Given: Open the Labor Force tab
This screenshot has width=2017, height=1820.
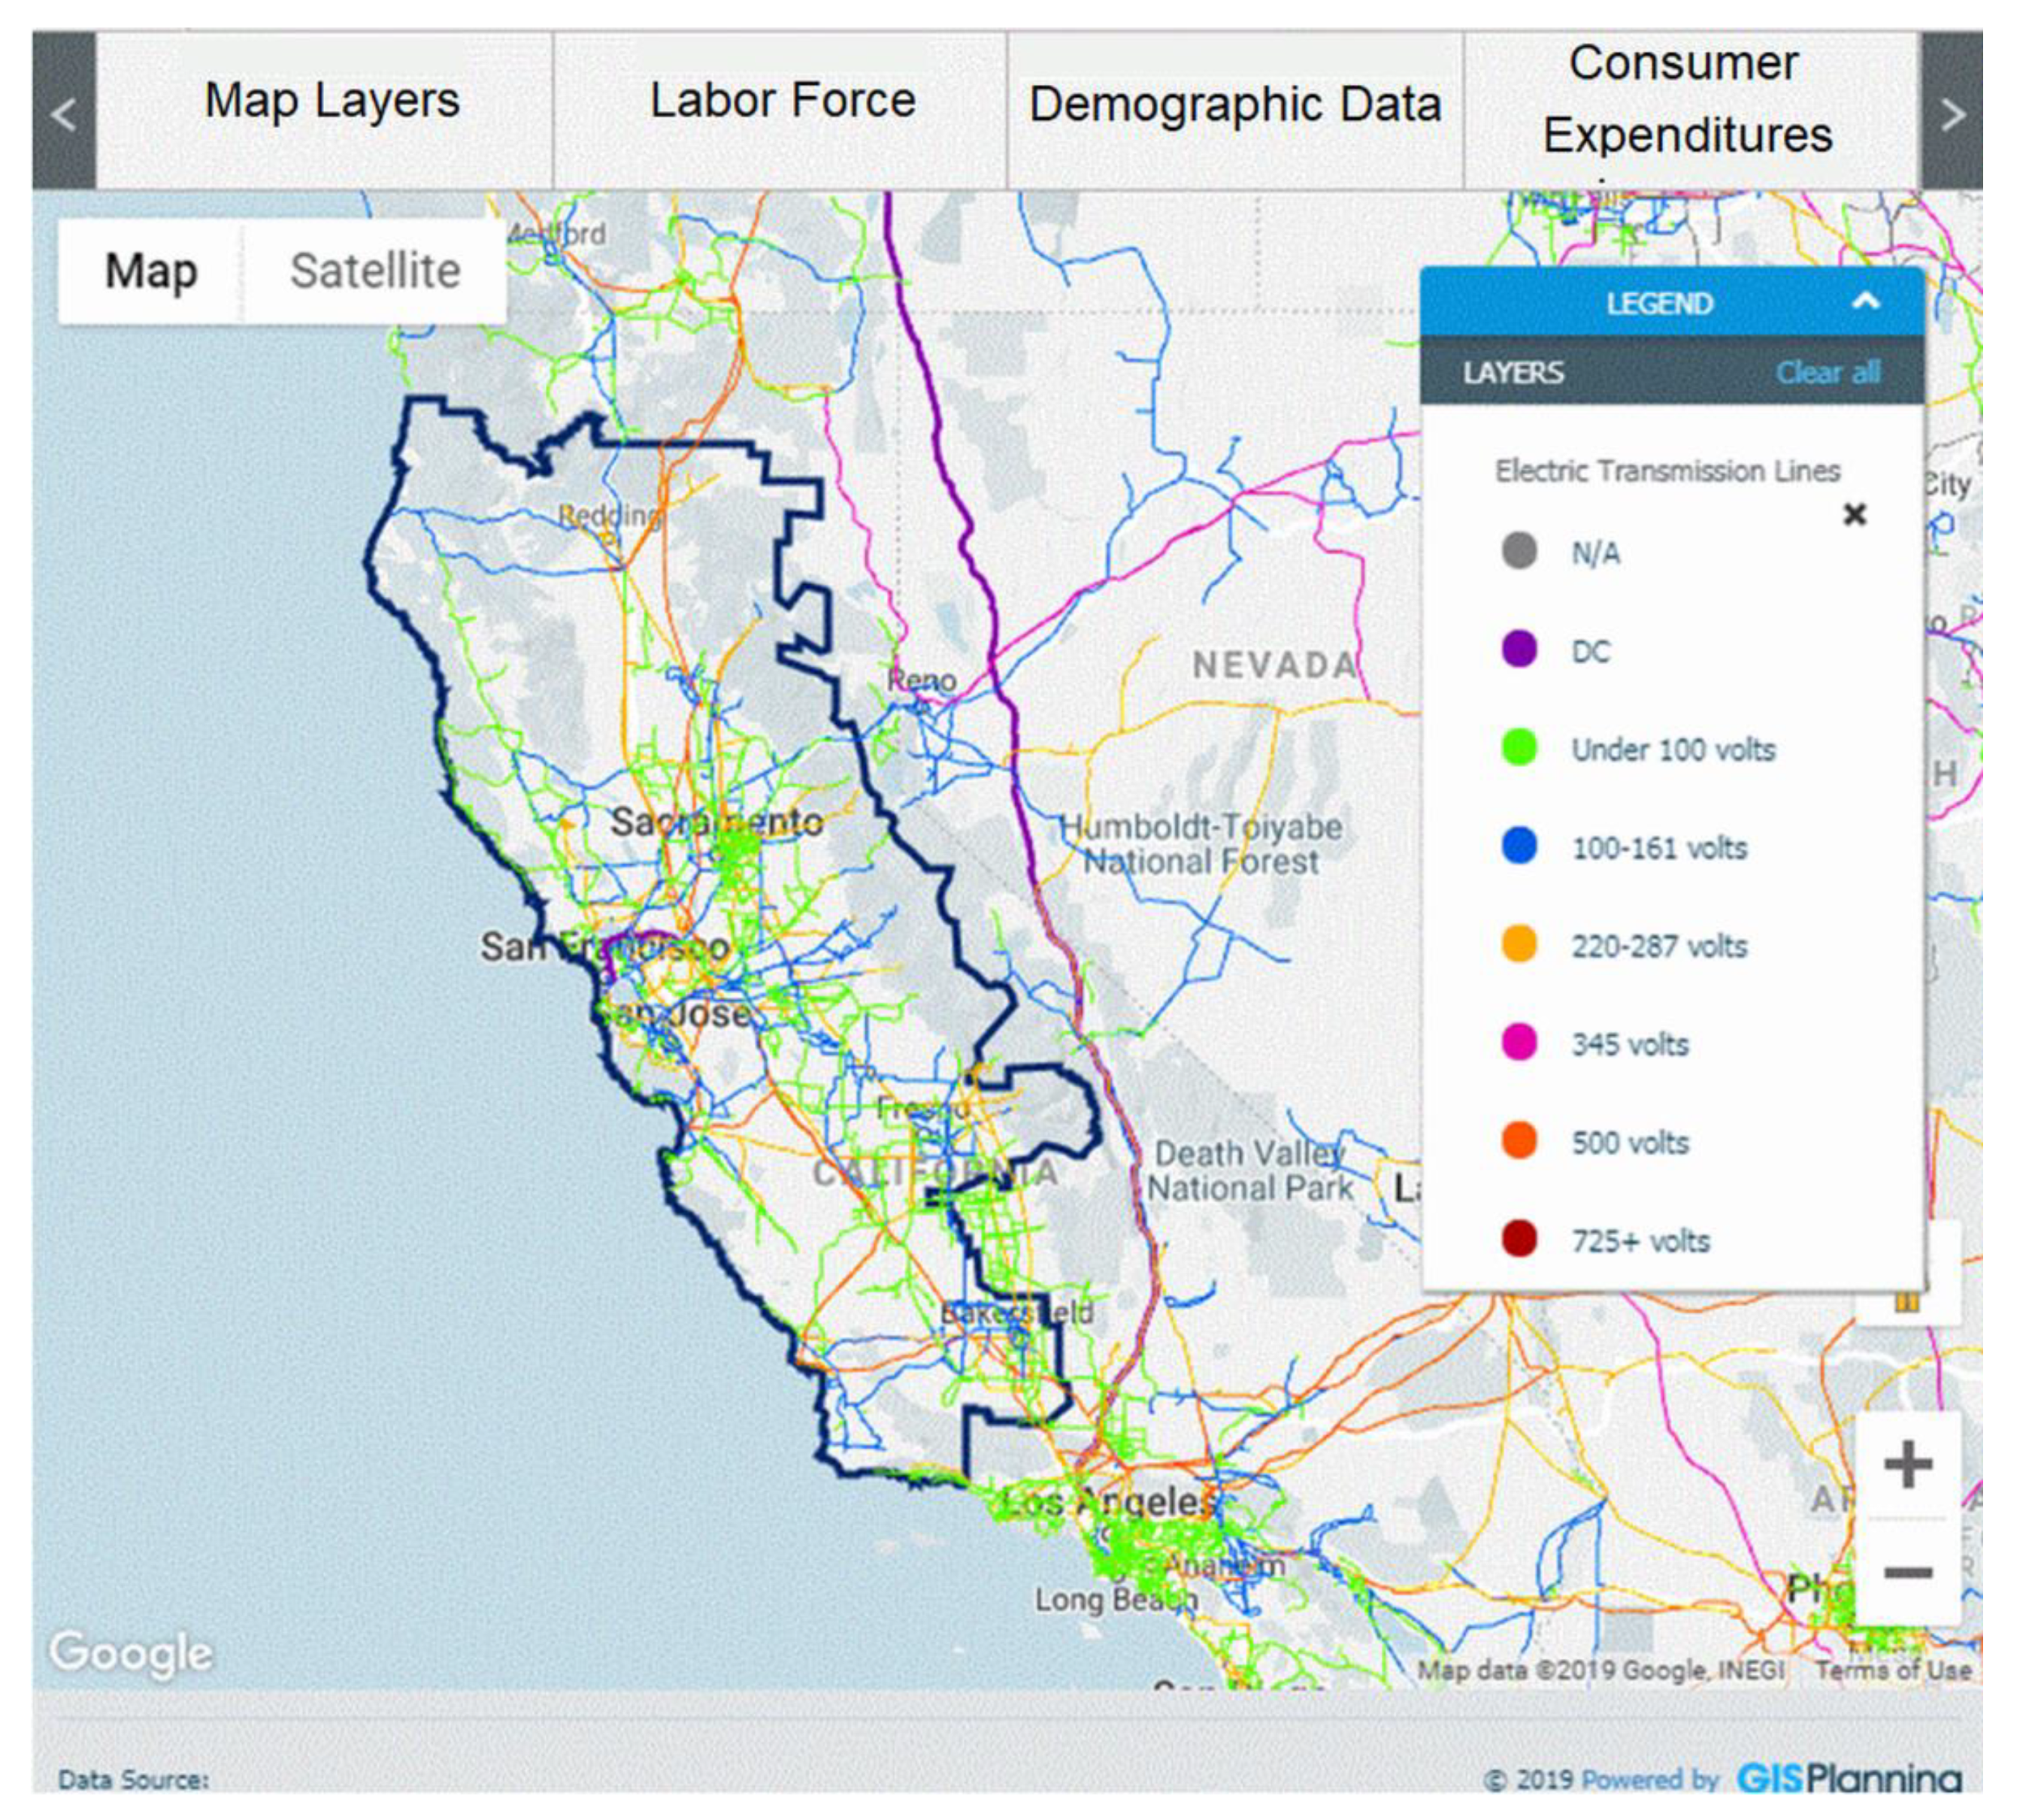Looking at the screenshot, I should [x=782, y=101].
